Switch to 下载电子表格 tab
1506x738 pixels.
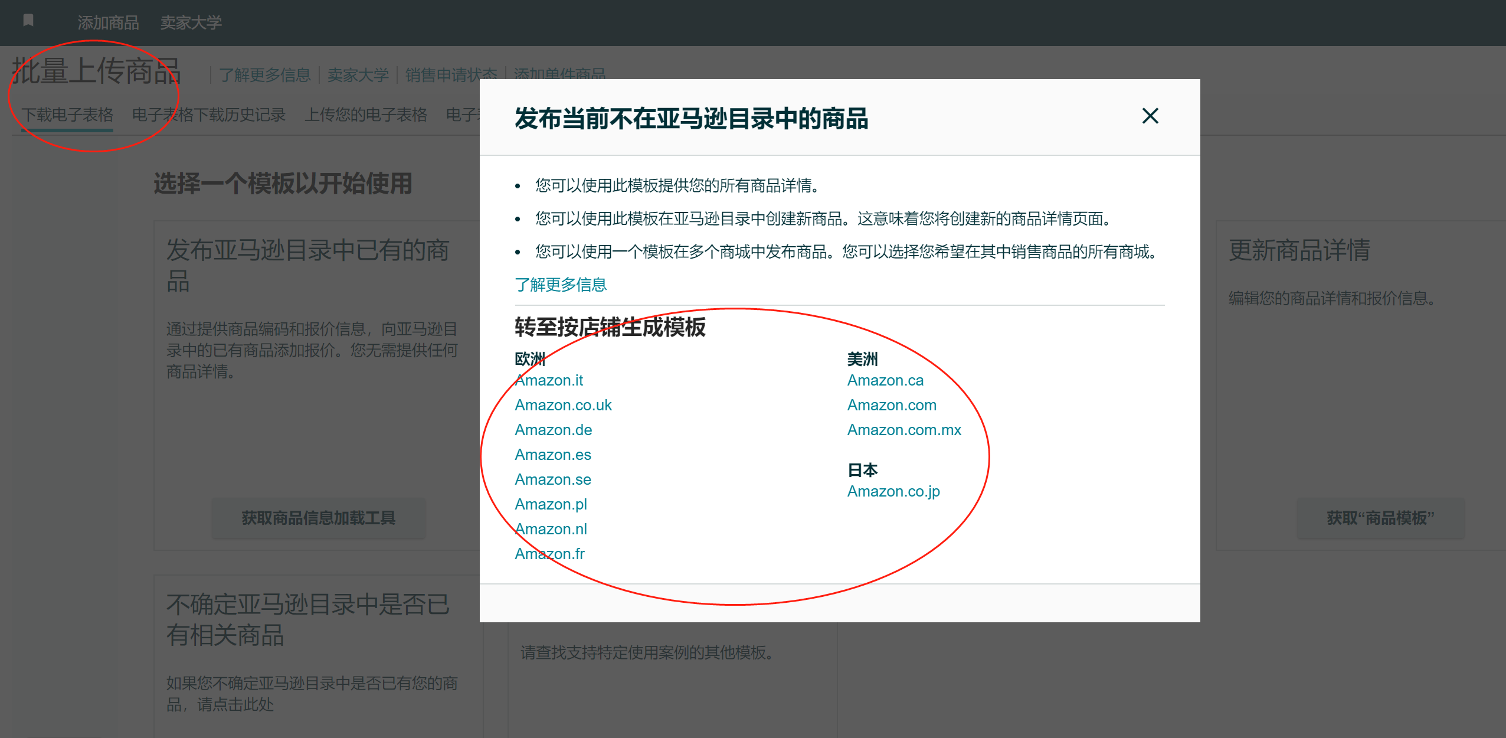tap(67, 115)
